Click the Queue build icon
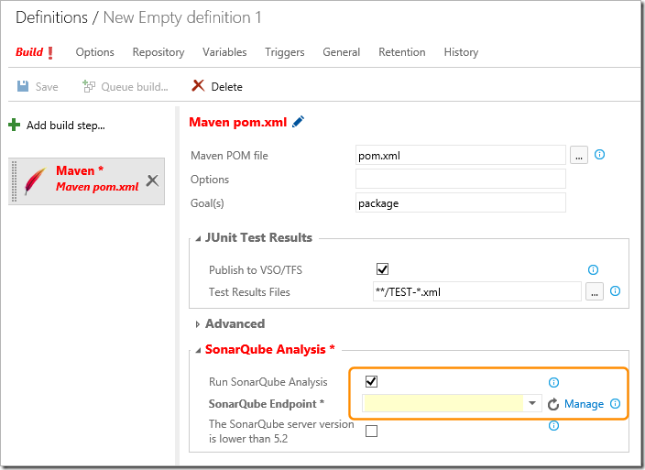Screen dimensions: 645x470 point(89,86)
